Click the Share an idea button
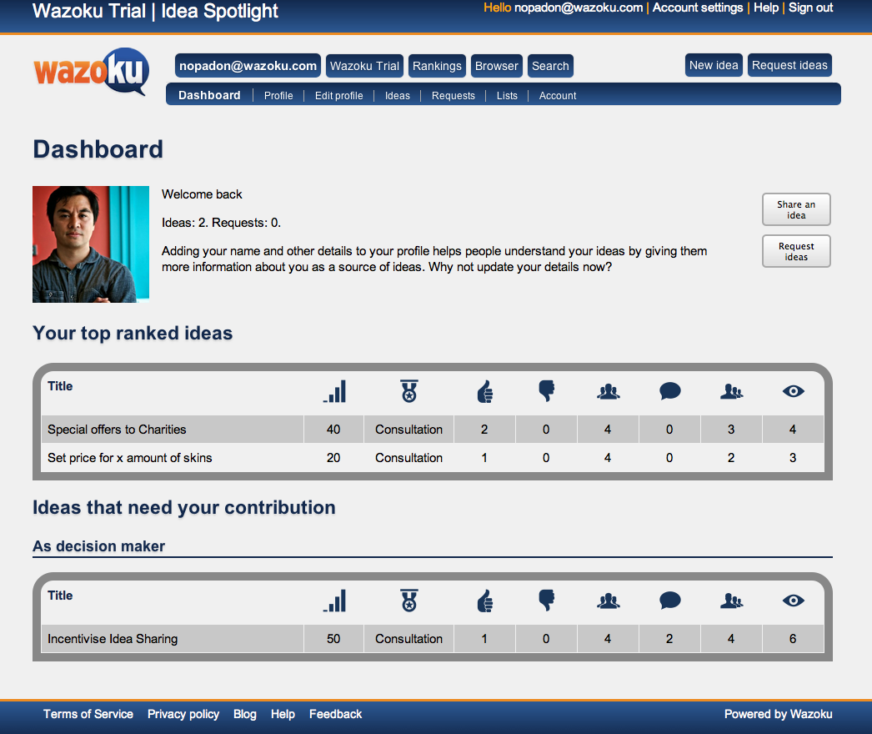This screenshot has width=872, height=734. tap(796, 209)
